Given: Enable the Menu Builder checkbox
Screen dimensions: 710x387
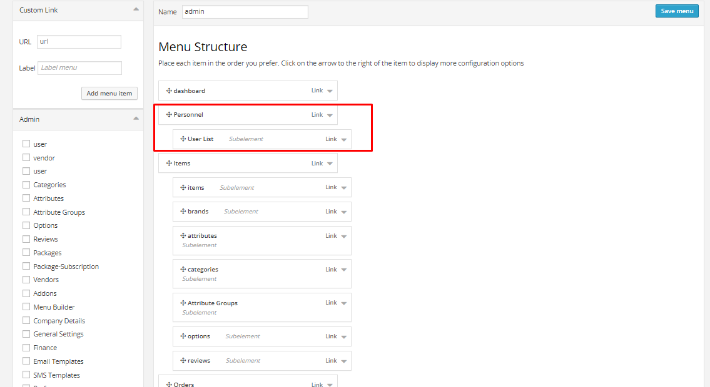Looking at the screenshot, I should tap(26, 307).
